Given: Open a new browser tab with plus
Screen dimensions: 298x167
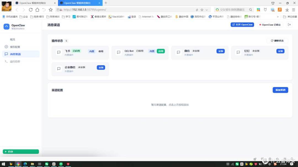Looking at the screenshot, I should coord(106,3).
